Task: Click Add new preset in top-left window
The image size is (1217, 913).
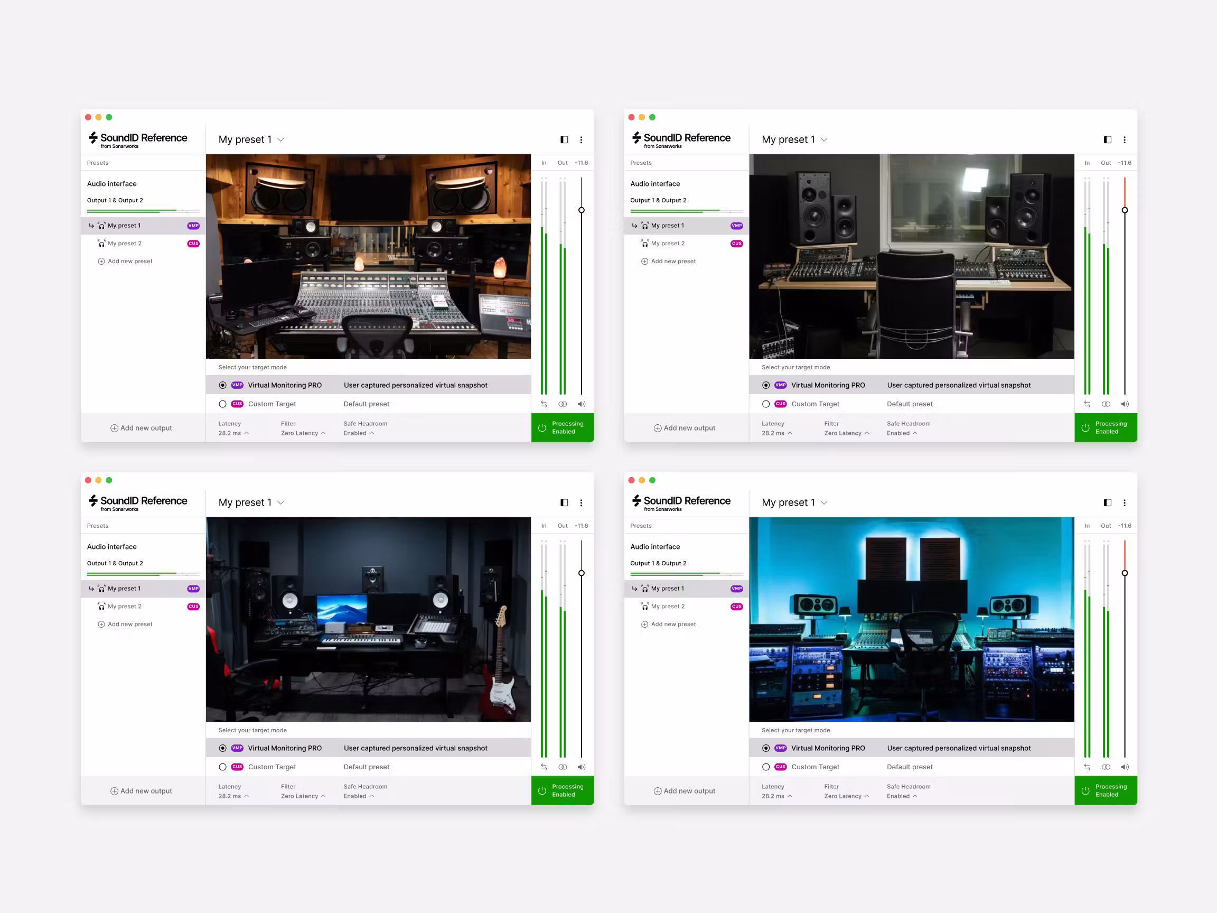Action: (x=125, y=262)
